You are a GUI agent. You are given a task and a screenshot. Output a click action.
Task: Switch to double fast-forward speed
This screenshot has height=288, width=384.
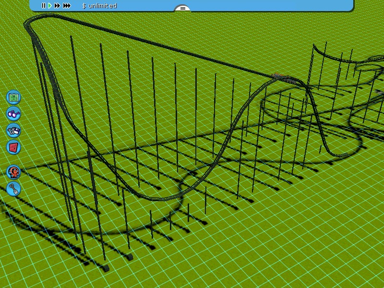58,6
